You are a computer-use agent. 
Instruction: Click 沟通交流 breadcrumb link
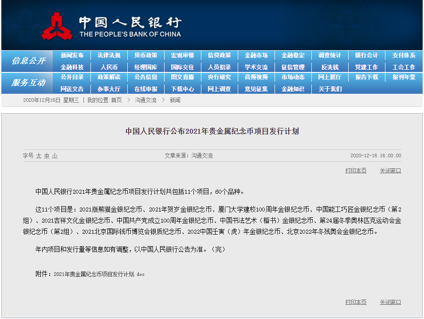pos(145,100)
